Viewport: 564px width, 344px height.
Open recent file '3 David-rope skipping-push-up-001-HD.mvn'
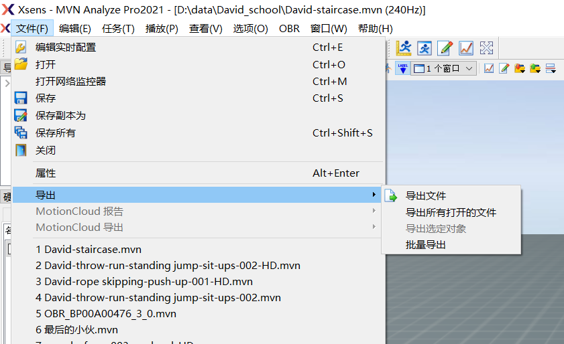point(144,282)
